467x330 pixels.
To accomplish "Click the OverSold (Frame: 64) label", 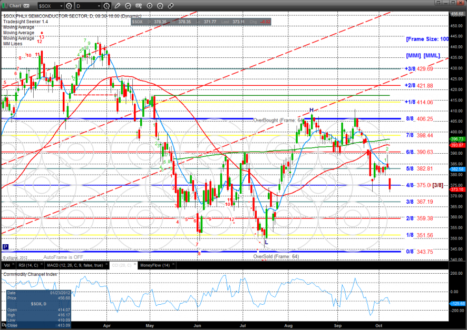I will (276, 256).
